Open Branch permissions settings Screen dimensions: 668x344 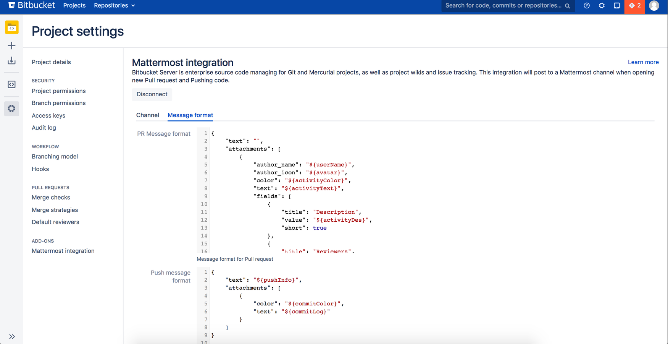(59, 103)
